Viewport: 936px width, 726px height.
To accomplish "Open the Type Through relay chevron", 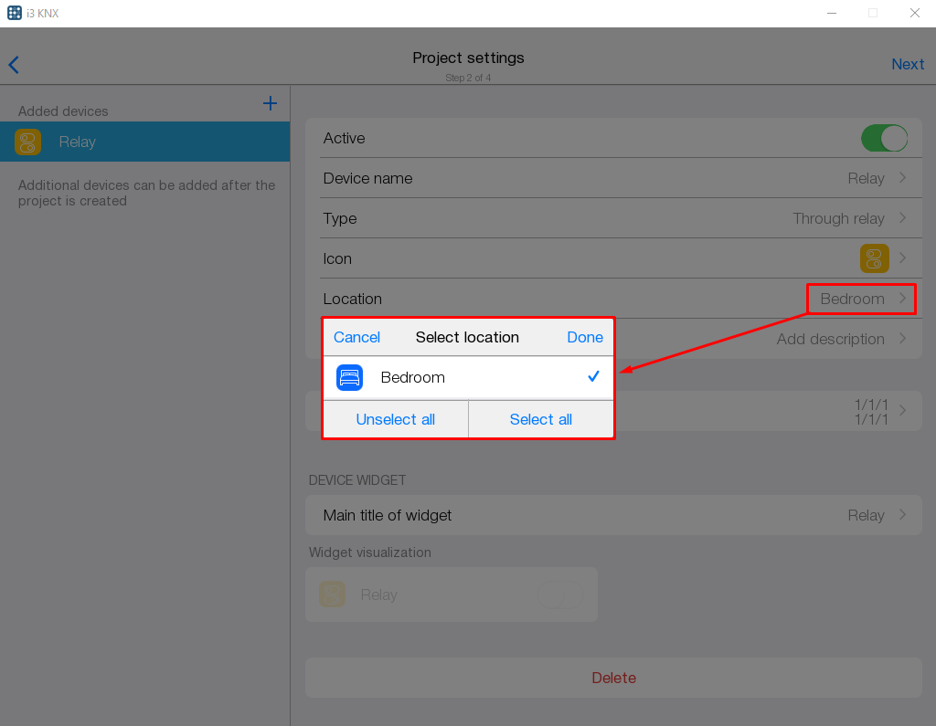I will click(902, 218).
